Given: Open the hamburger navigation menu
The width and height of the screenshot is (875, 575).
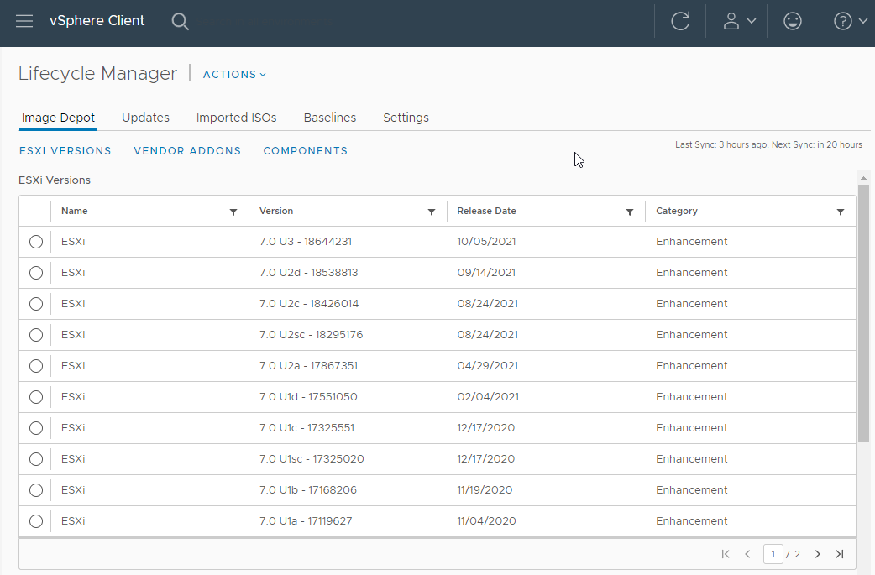Looking at the screenshot, I should click(x=24, y=21).
